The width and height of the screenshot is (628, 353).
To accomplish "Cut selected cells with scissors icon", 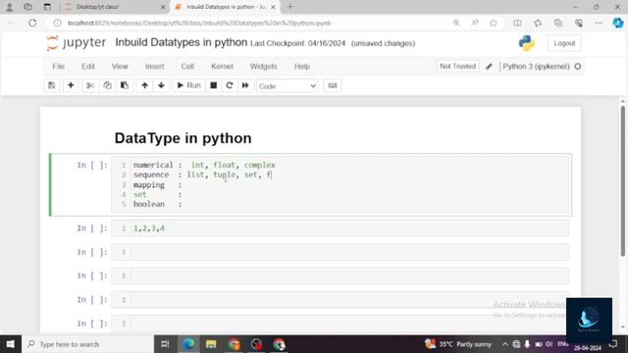I will 90,85.
